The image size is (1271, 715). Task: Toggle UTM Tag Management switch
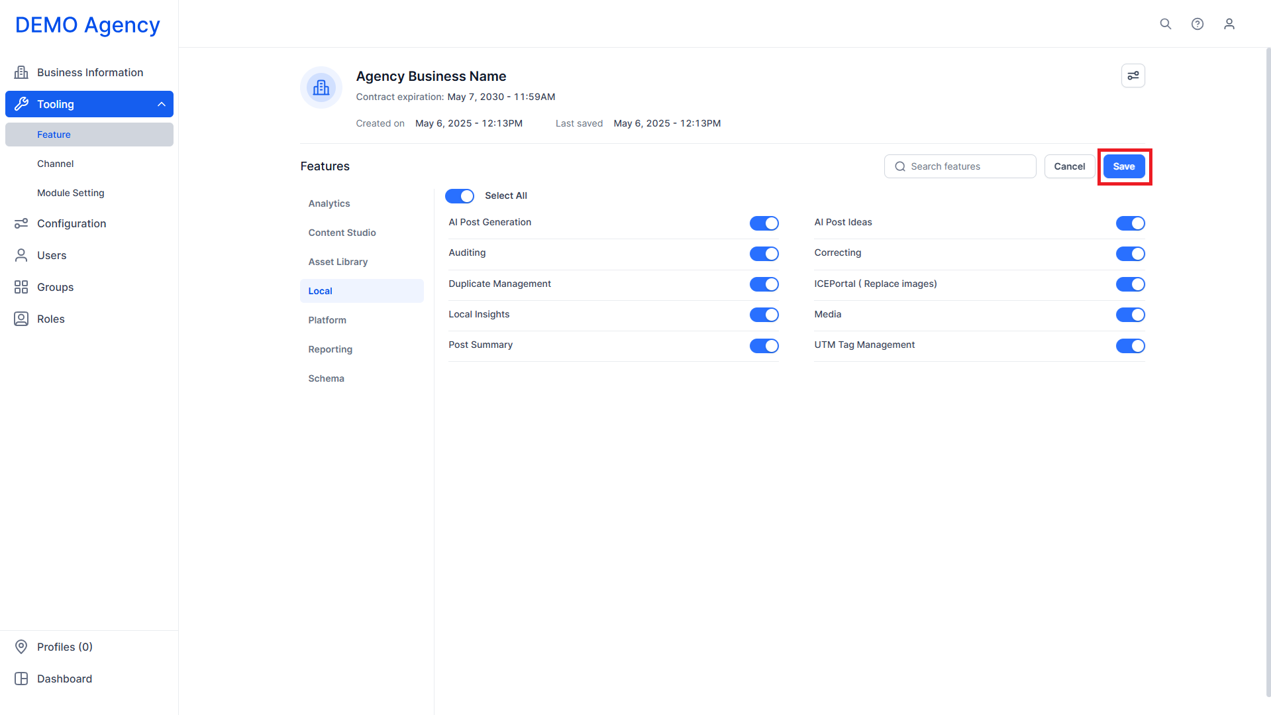(x=1130, y=346)
